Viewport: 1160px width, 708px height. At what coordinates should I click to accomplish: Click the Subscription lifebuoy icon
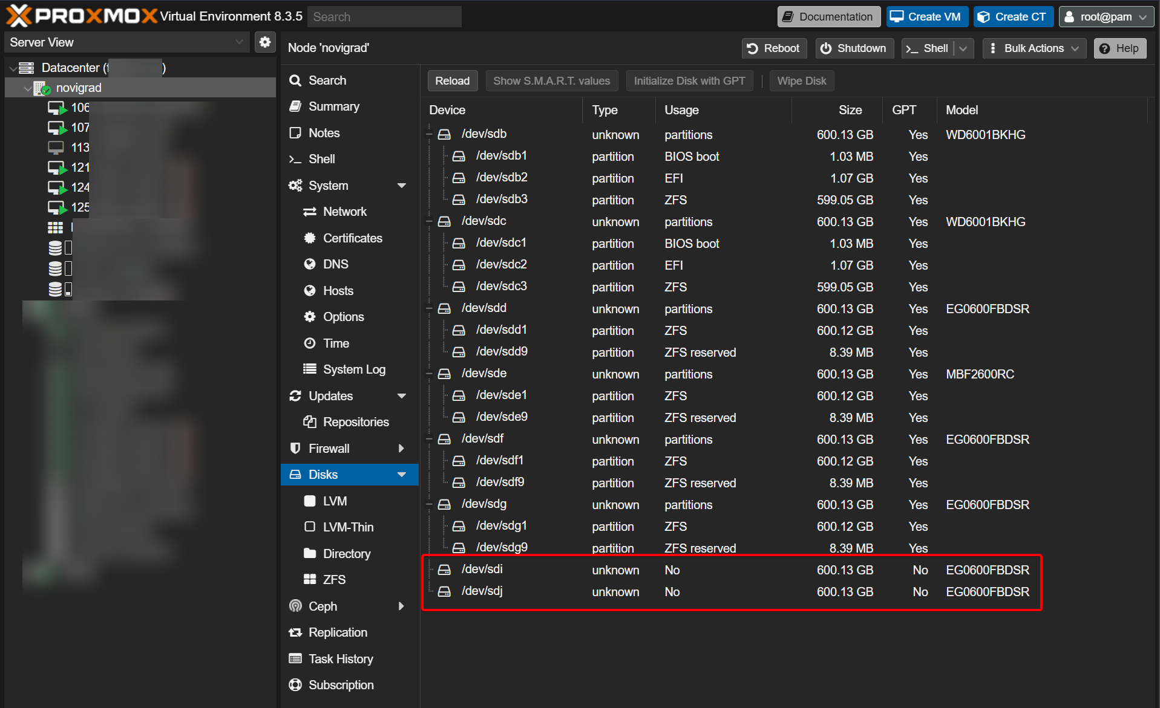coord(295,685)
